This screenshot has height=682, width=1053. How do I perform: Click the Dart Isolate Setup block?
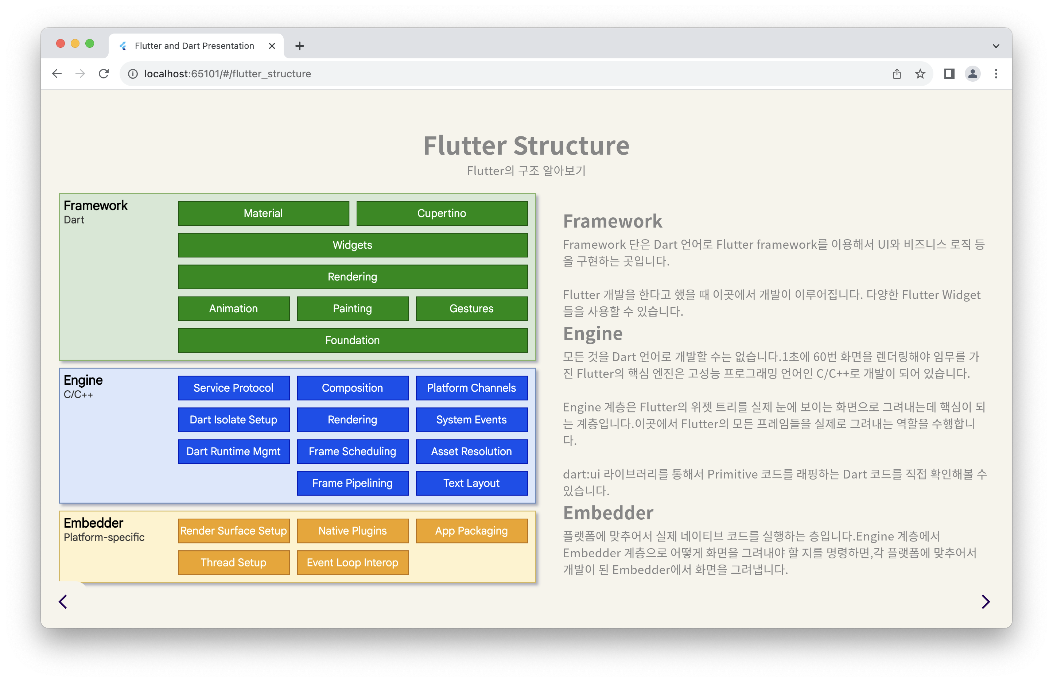[x=234, y=419]
